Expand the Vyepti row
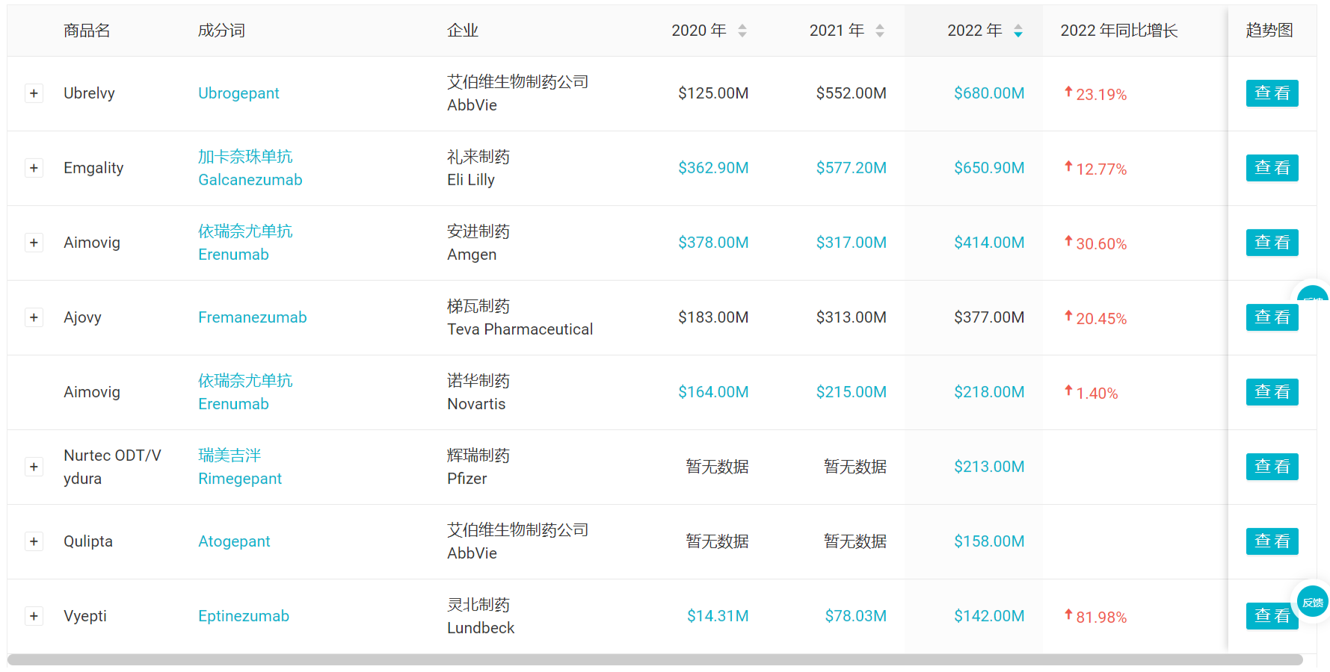The image size is (1330, 672). [x=34, y=616]
